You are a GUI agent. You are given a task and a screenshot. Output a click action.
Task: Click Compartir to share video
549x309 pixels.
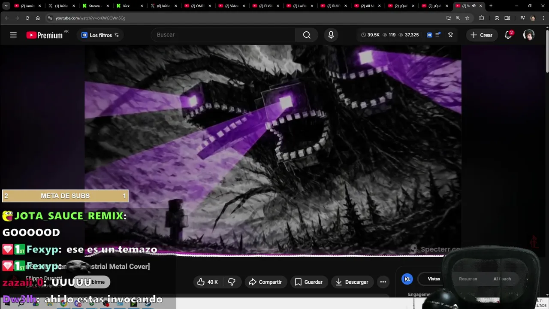tap(265, 282)
